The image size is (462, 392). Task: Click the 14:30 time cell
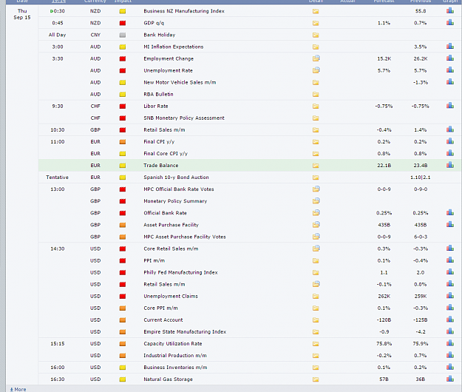(x=58, y=249)
